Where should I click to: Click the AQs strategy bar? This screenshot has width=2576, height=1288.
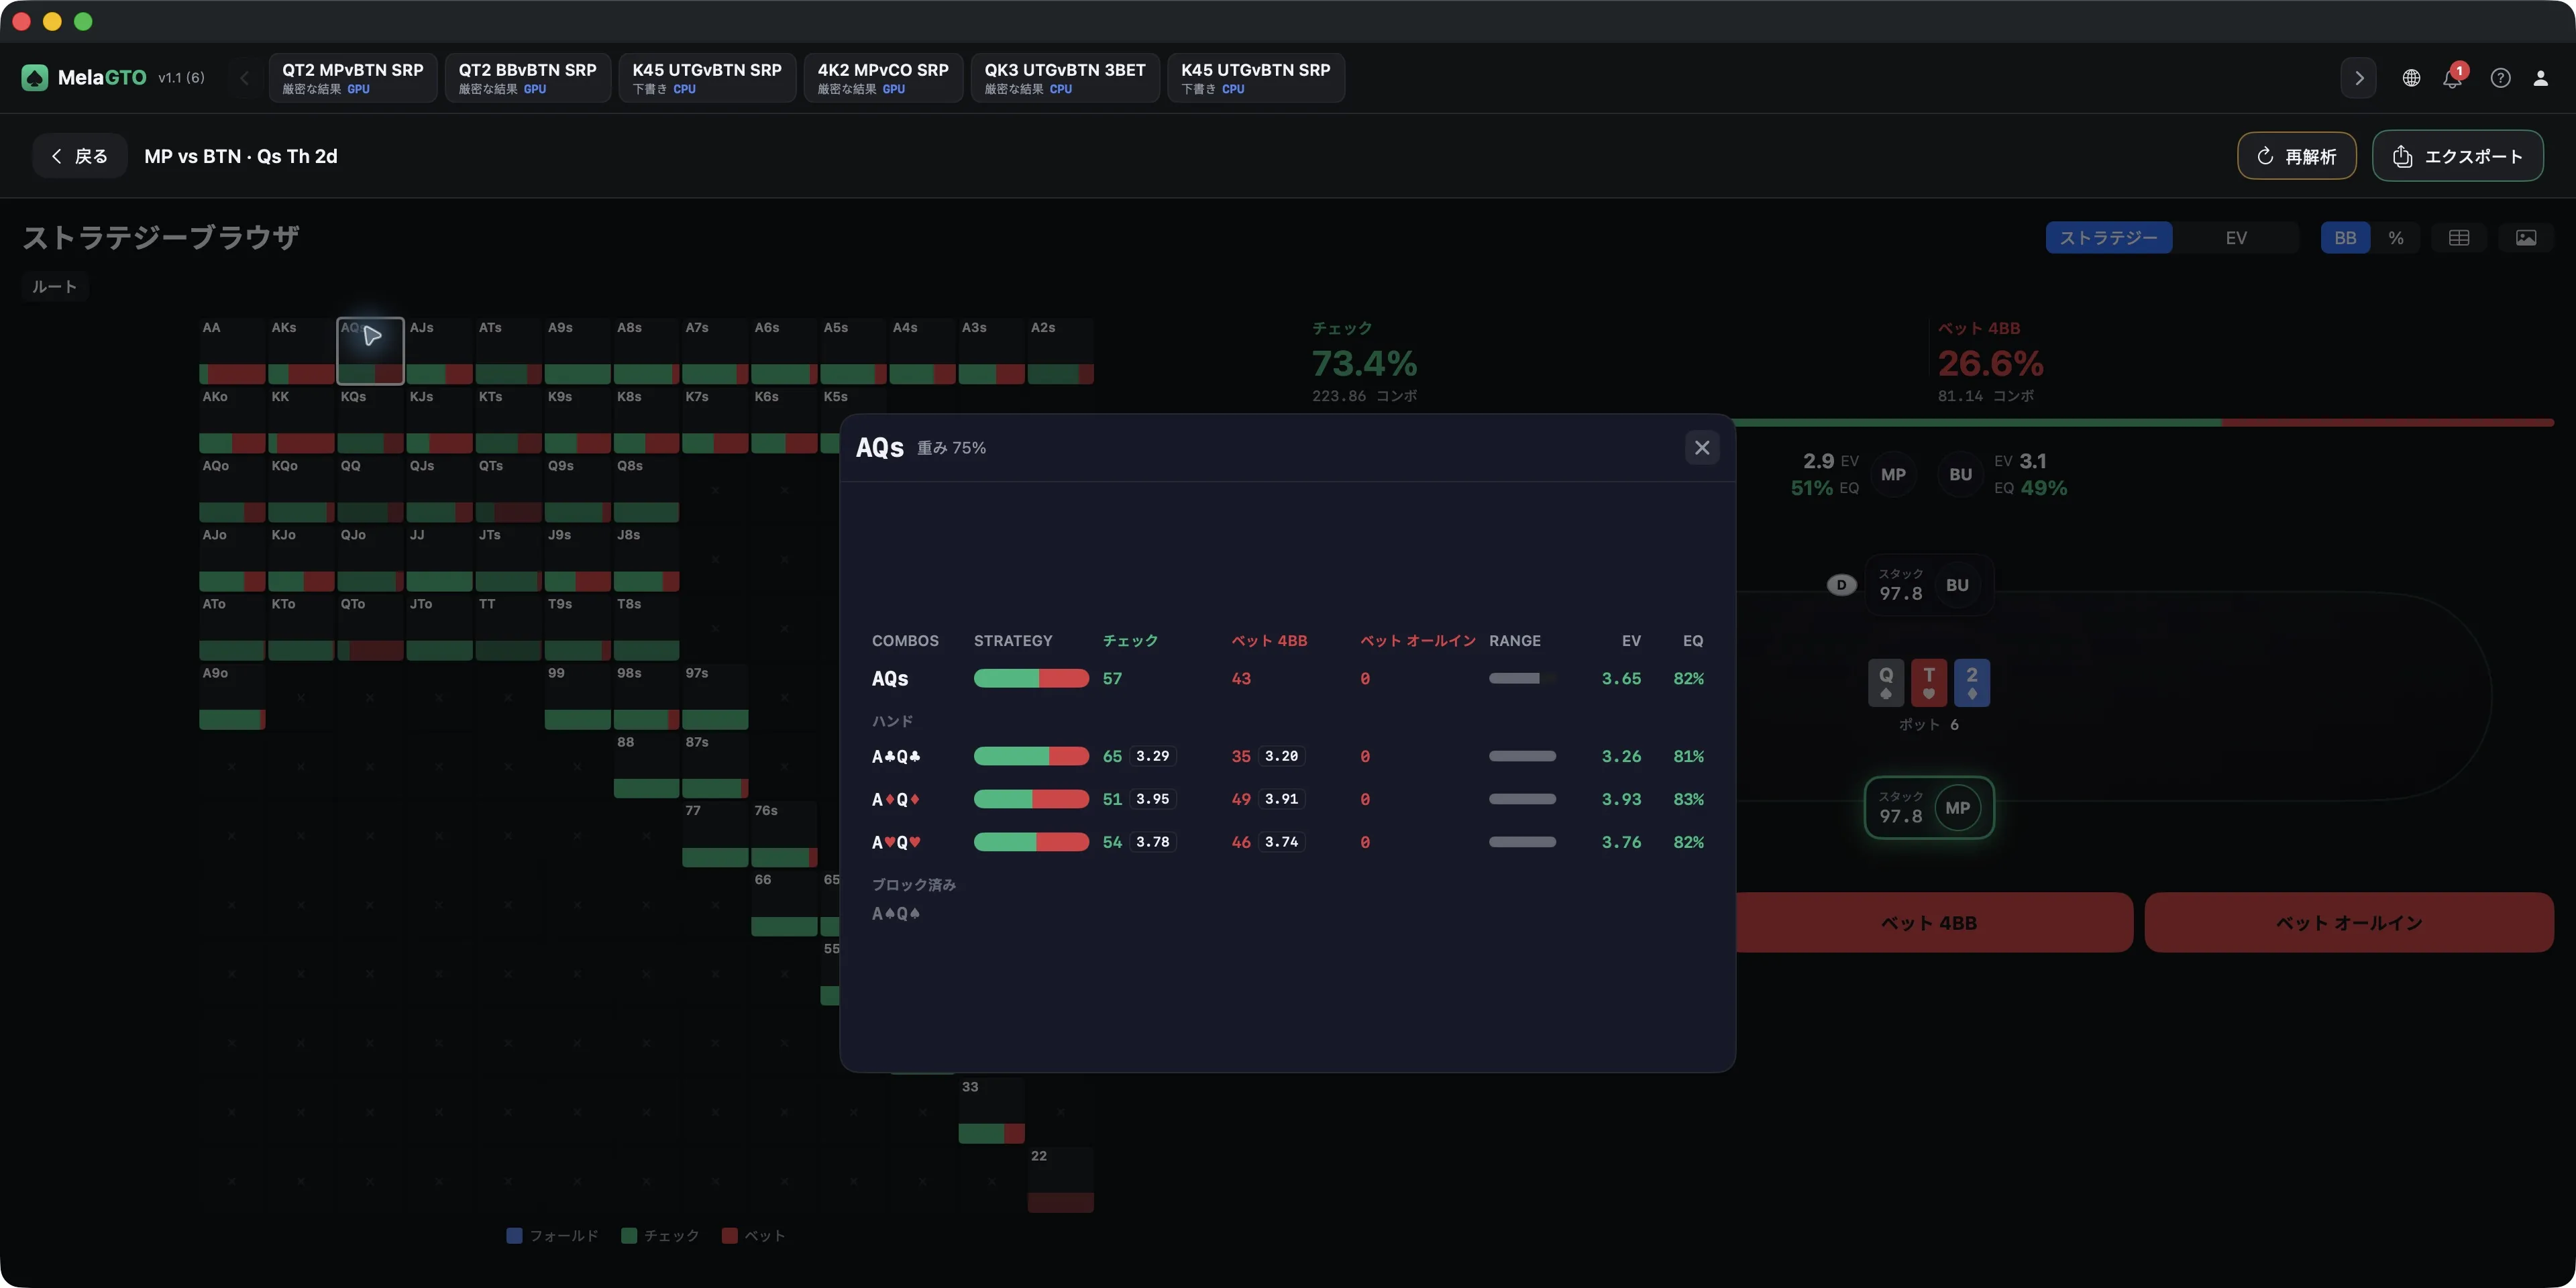[x=1031, y=679]
